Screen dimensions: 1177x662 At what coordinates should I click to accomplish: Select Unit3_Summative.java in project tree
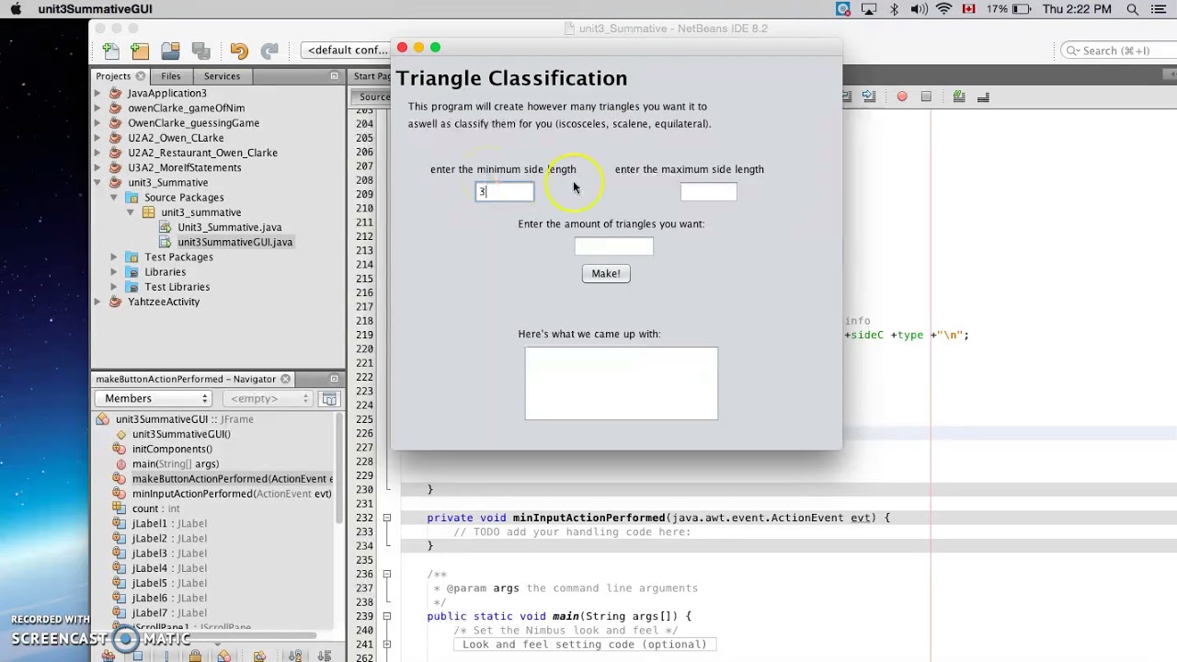230,227
